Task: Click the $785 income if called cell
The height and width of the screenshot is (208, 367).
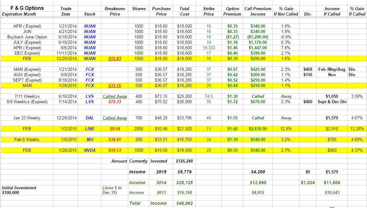Action: [332, 139]
